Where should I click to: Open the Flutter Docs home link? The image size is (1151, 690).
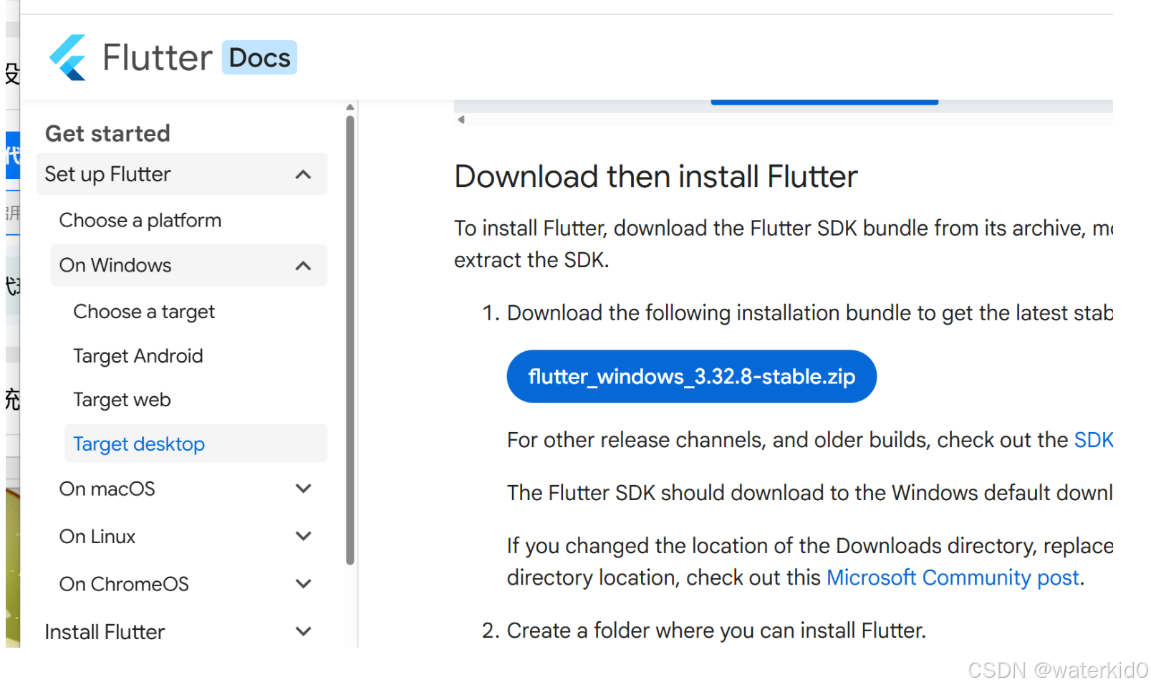pos(172,57)
